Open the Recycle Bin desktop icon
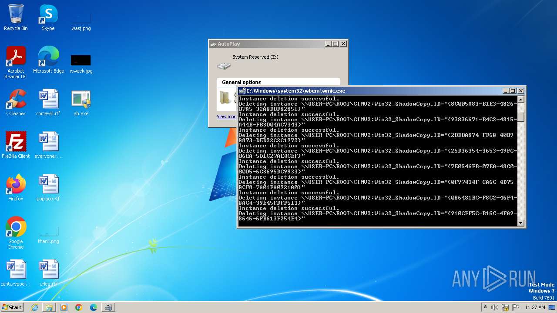 tap(16, 17)
